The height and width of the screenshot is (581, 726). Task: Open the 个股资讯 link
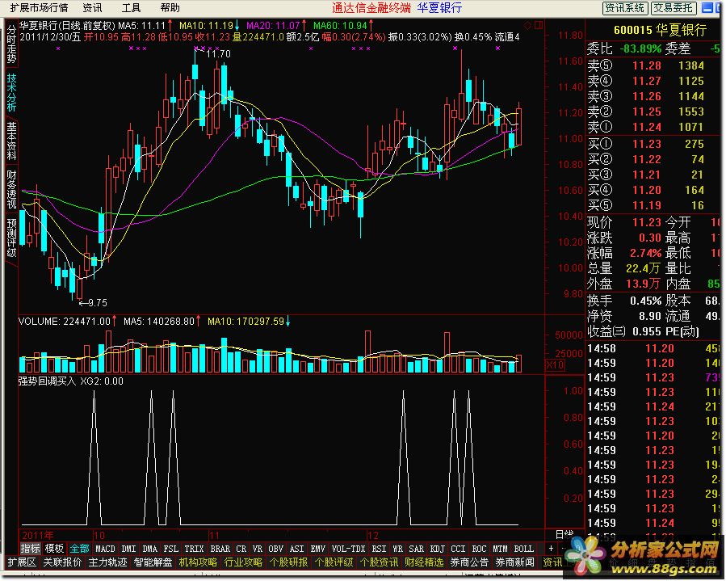(380, 562)
